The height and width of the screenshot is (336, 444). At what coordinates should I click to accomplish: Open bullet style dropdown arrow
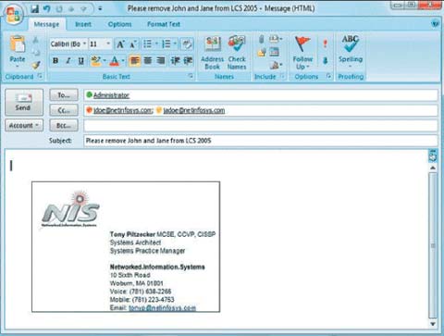(156, 44)
